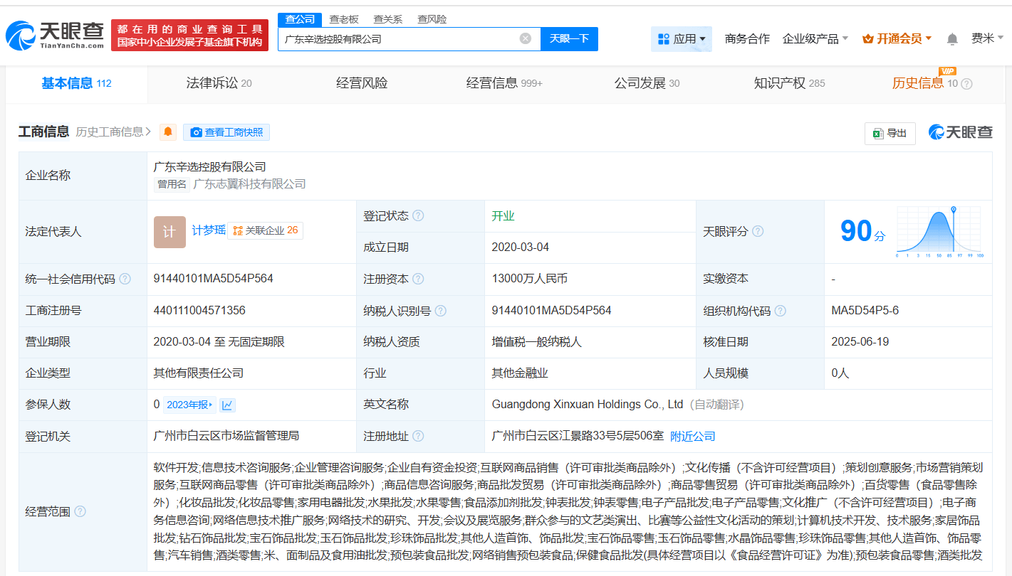The height and width of the screenshot is (576, 1012).
Task: Click help icon next to 登记状态
Action: click(x=418, y=215)
